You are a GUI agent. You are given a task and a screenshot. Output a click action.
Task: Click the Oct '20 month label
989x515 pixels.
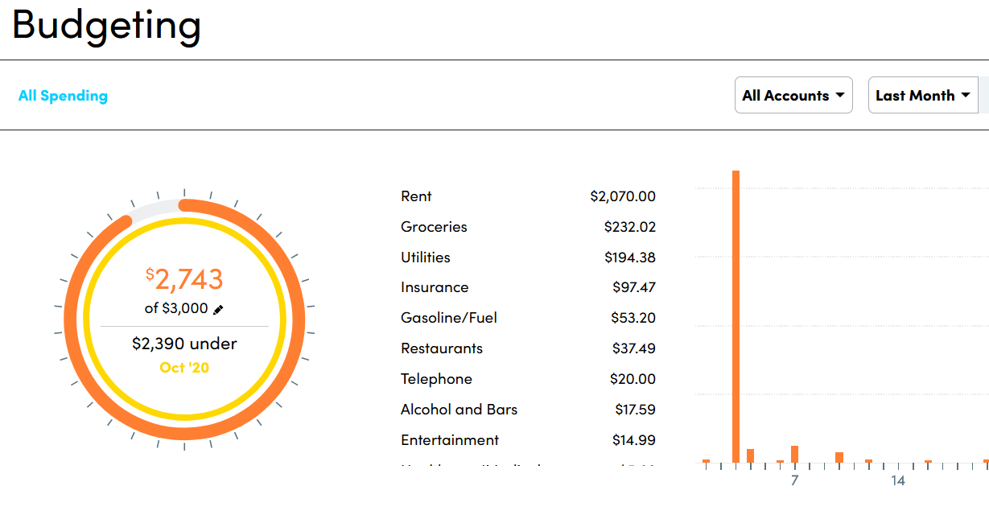coord(184,368)
